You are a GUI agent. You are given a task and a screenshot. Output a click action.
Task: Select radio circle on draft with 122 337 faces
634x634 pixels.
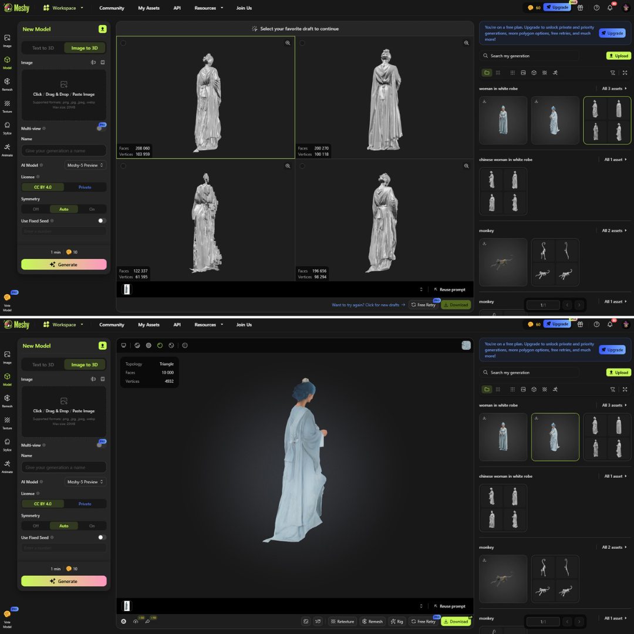[123, 166]
